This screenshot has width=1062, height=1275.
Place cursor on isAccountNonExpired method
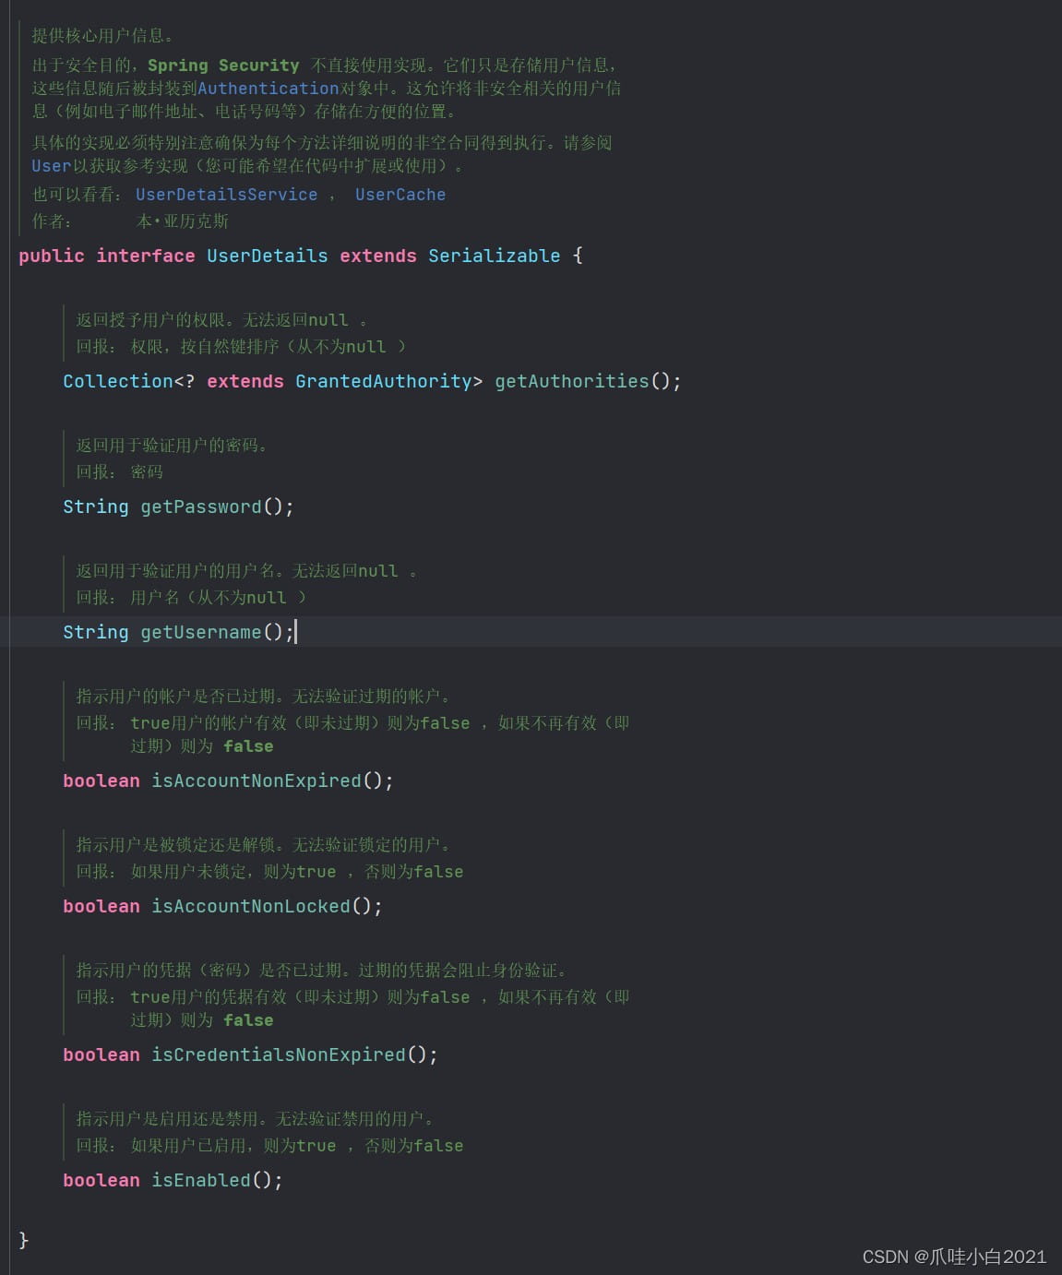256,780
